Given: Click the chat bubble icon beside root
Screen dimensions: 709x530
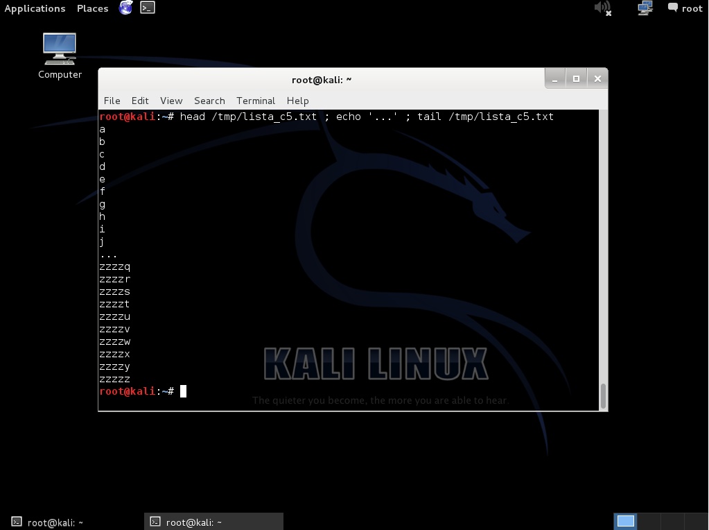Looking at the screenshot, I should (672, 8).
